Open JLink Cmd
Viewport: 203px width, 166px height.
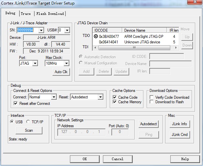[x=180, y=135]
